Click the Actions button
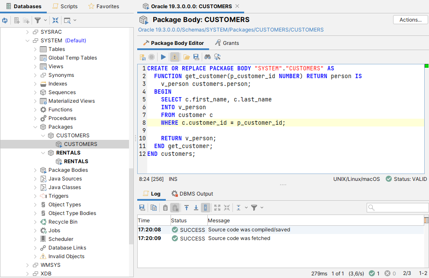This screenshot has width=429, height=278. point(410,19)
